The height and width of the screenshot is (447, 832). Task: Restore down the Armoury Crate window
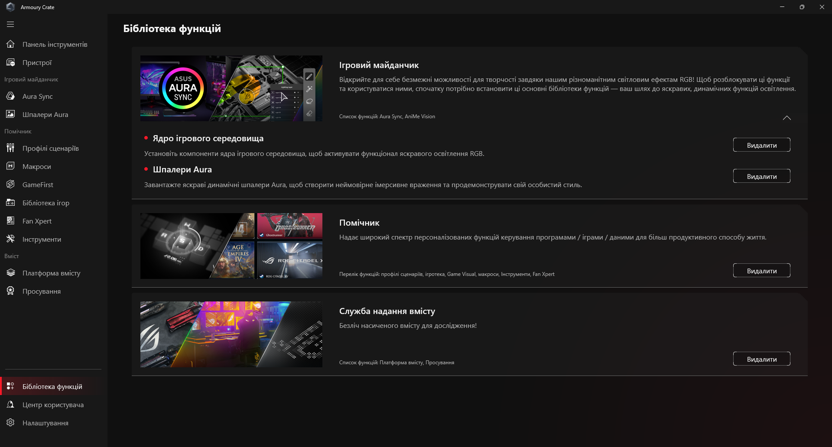click(x=802, y=7)
